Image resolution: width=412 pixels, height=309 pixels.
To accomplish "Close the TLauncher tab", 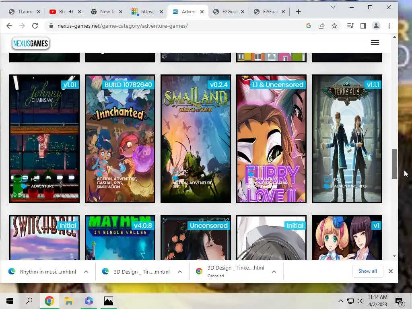I will (x=39, y=12).
